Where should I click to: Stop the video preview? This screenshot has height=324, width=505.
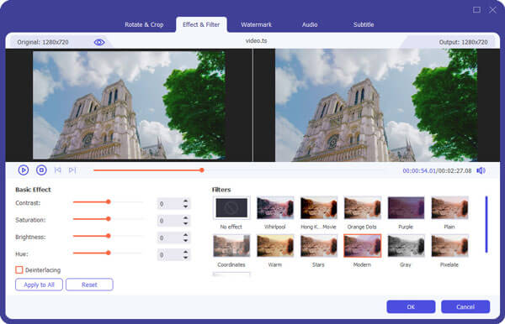[41, 170]
